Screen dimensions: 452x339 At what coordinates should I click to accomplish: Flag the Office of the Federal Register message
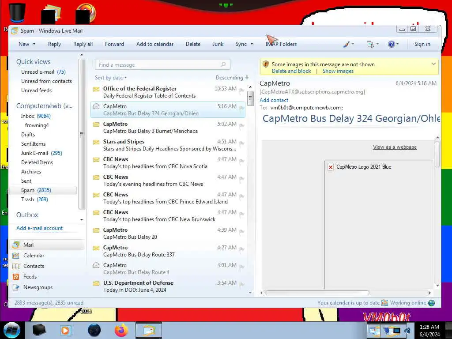pyautogui.click(x=242, y=91)
